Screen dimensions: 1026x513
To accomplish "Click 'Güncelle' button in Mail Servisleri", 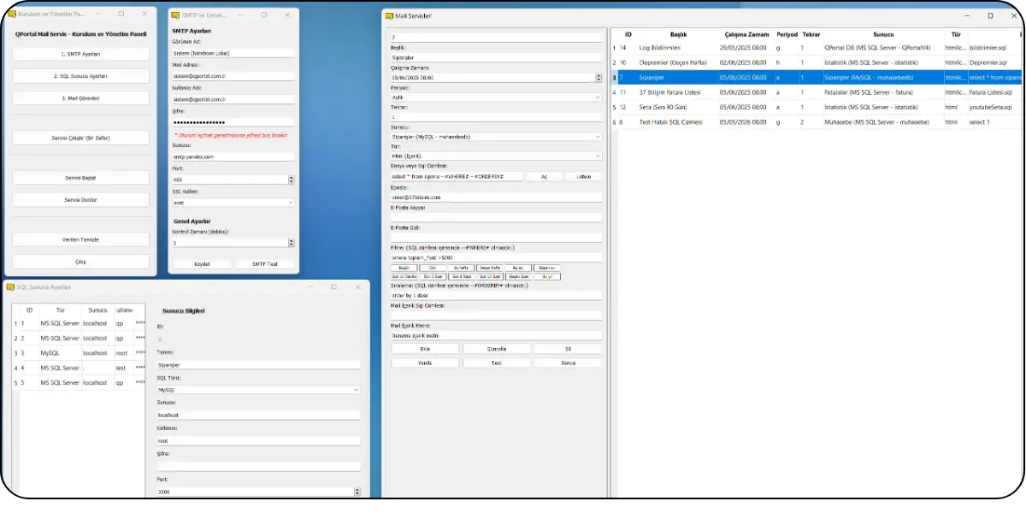I will 496,349.
